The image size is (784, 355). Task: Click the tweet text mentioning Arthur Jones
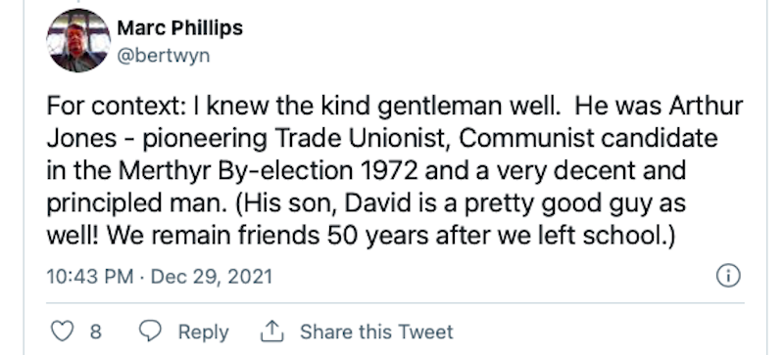tap(395, 171)
